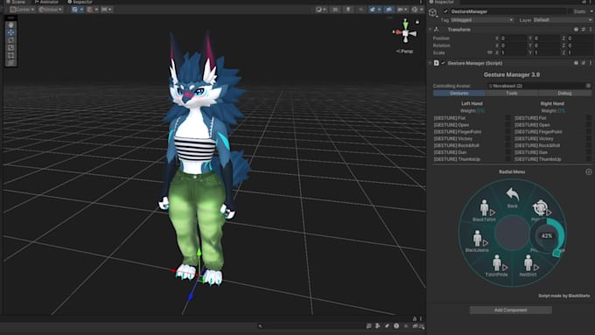
Task: Open the grid visibility dropdown
Action: click(x=77, y=10)
